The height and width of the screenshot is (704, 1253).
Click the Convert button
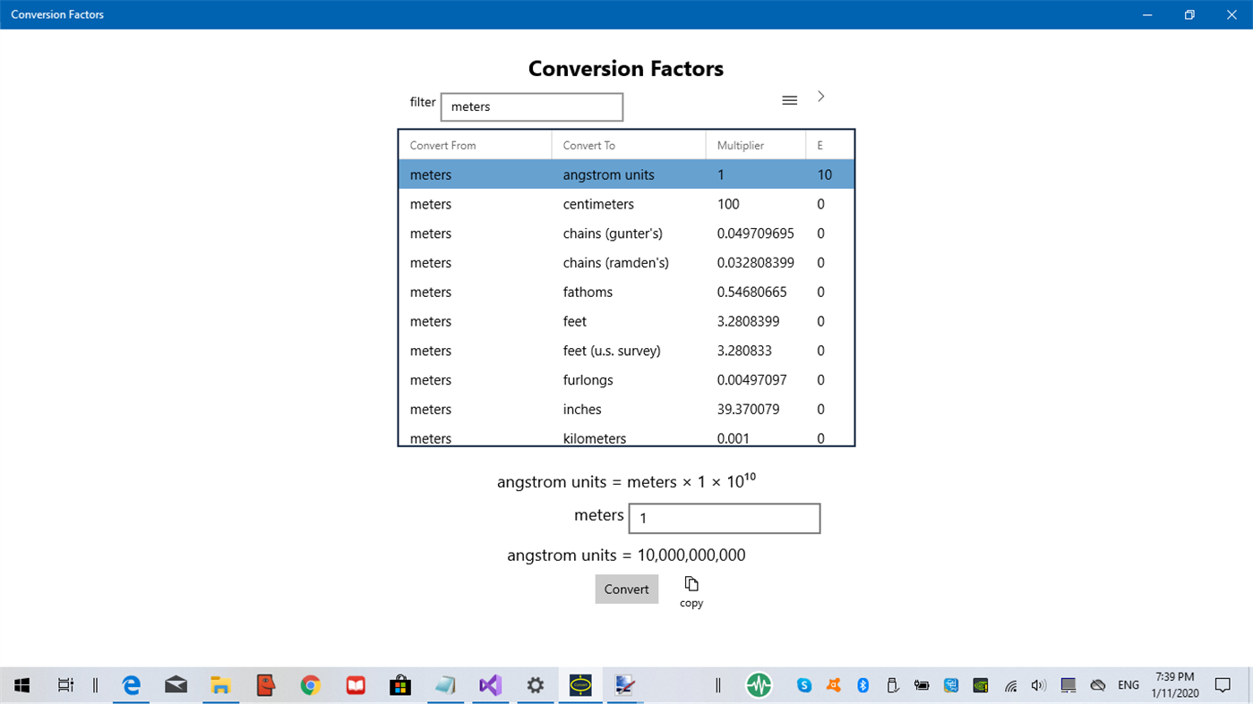click(x=626, y=589)
